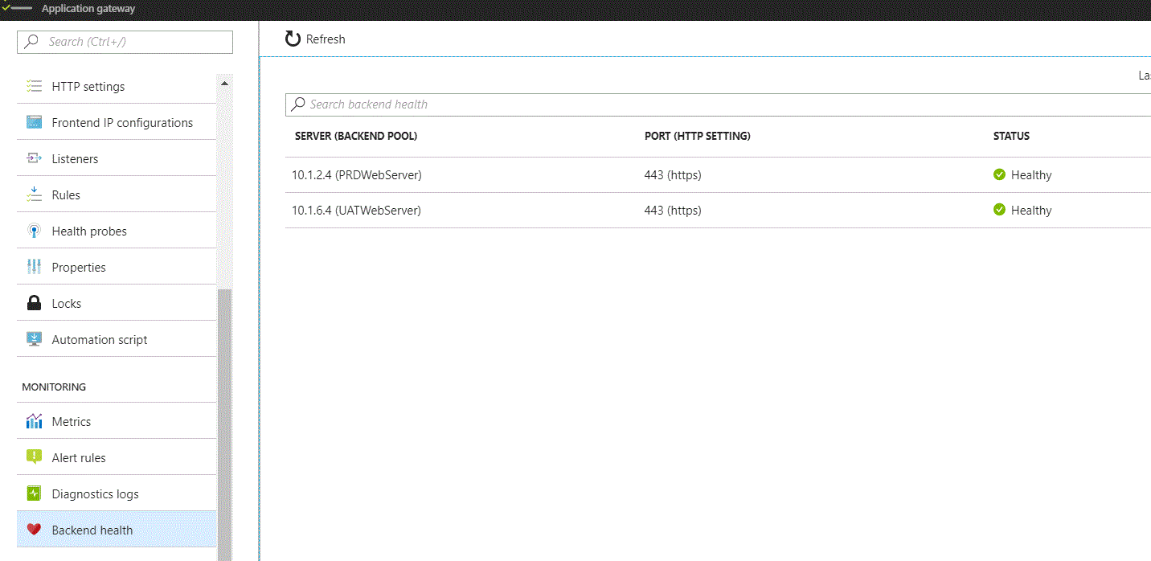Open Health probes icon

[34, 231]
